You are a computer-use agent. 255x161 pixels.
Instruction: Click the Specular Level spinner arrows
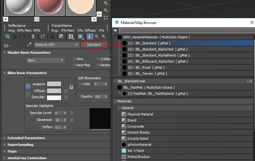coord(65,113)
